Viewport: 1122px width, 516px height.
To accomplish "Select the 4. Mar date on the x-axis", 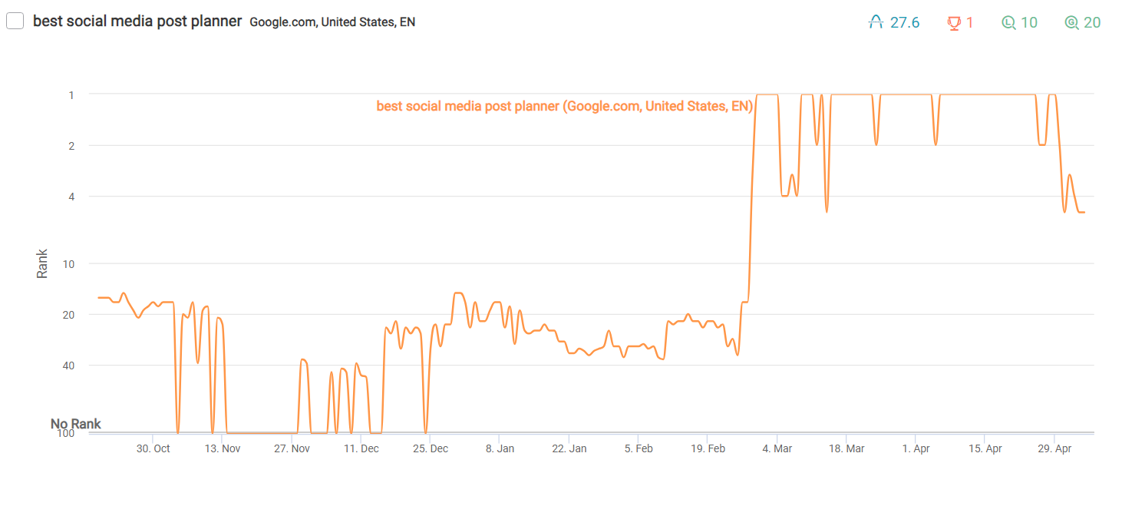I will coord(777,448).
